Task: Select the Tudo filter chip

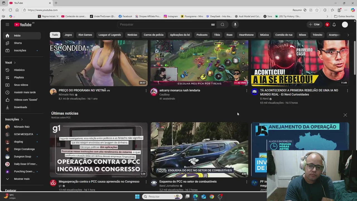Action: 55,35
